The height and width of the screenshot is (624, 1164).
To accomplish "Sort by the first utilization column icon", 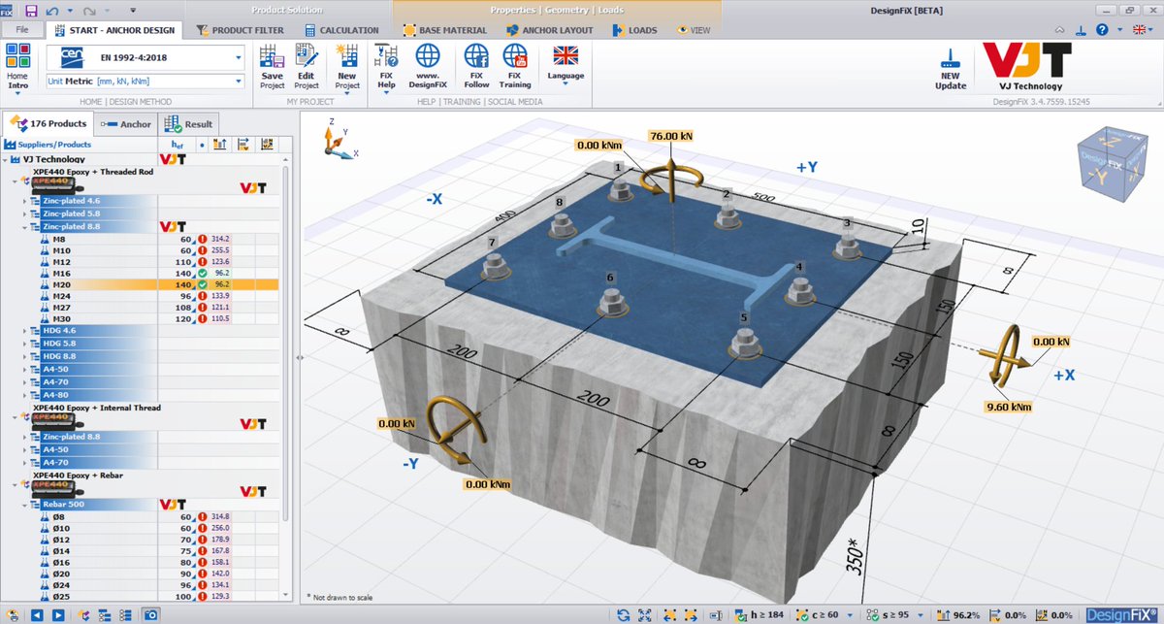I will coord(219,145).
